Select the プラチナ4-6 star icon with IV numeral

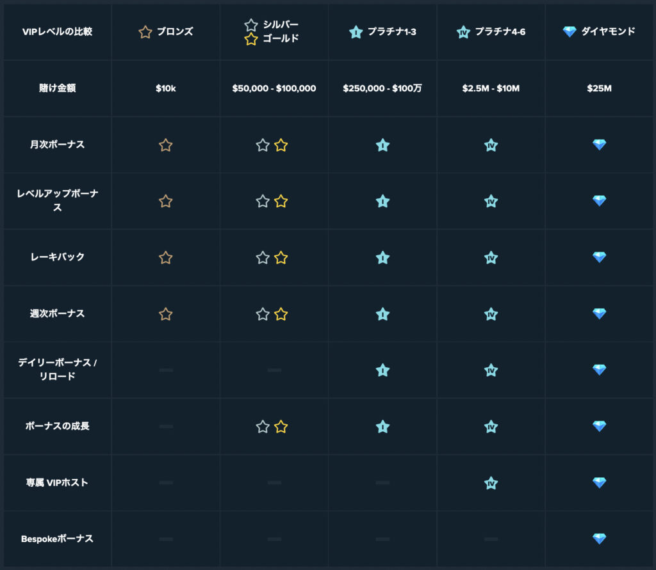tap(463, 31)
